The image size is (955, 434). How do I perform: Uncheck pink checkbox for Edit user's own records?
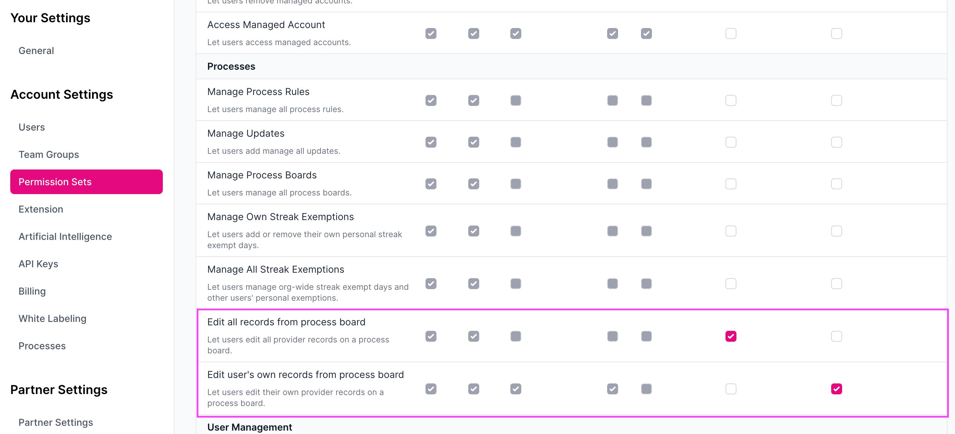point(836,389)
